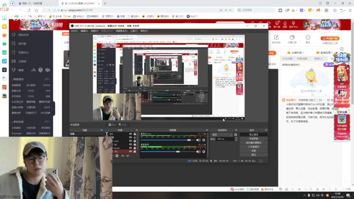Toggle eye visibility of top text source

coord(130,134)
